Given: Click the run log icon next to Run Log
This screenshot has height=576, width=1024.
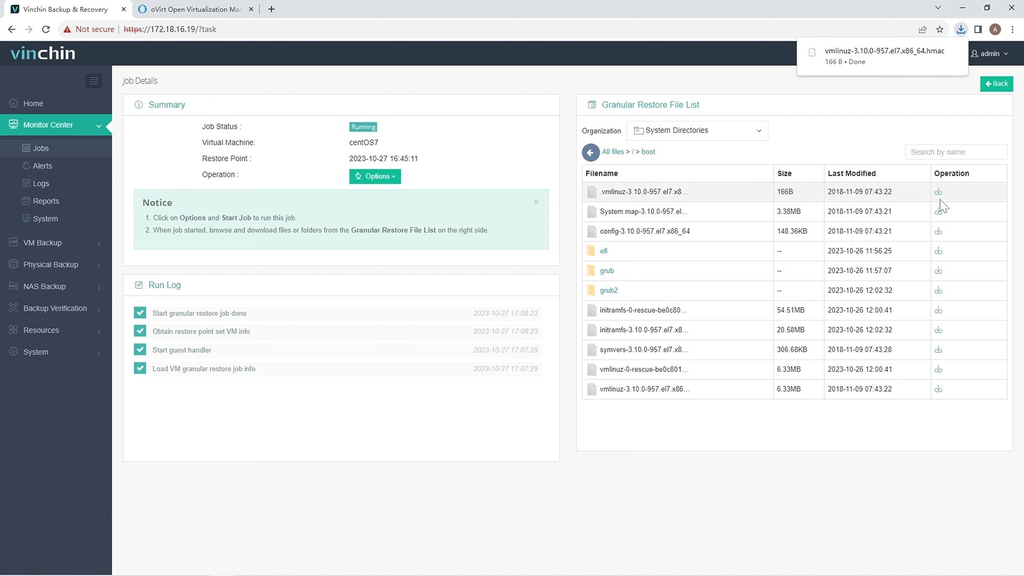Looking at the screenshot, I should coord(139,285).
